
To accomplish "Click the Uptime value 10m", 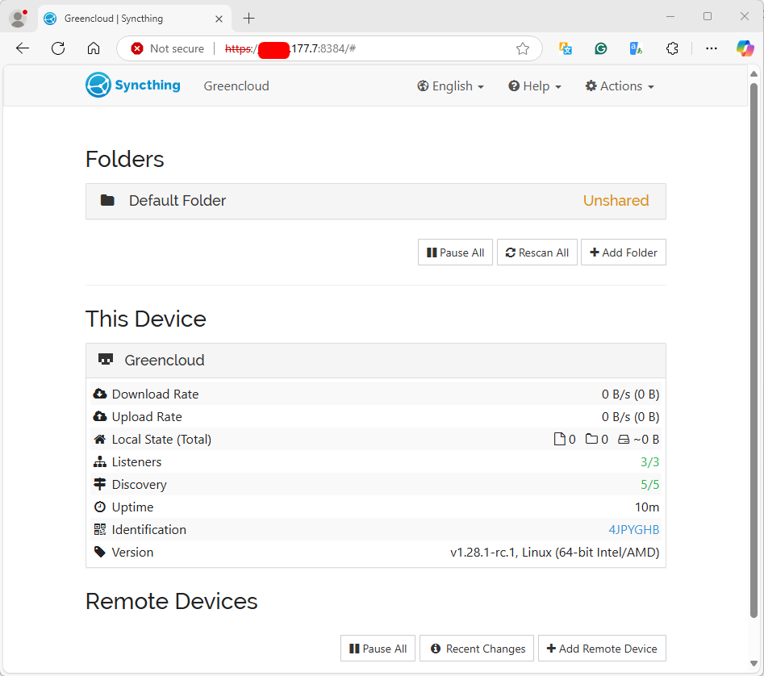I will [646, 507].
